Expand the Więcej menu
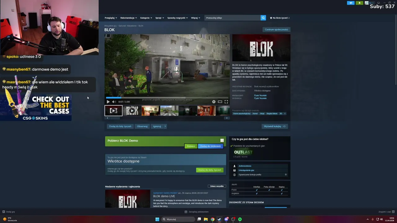397x223 pixels. click(195, 18)
